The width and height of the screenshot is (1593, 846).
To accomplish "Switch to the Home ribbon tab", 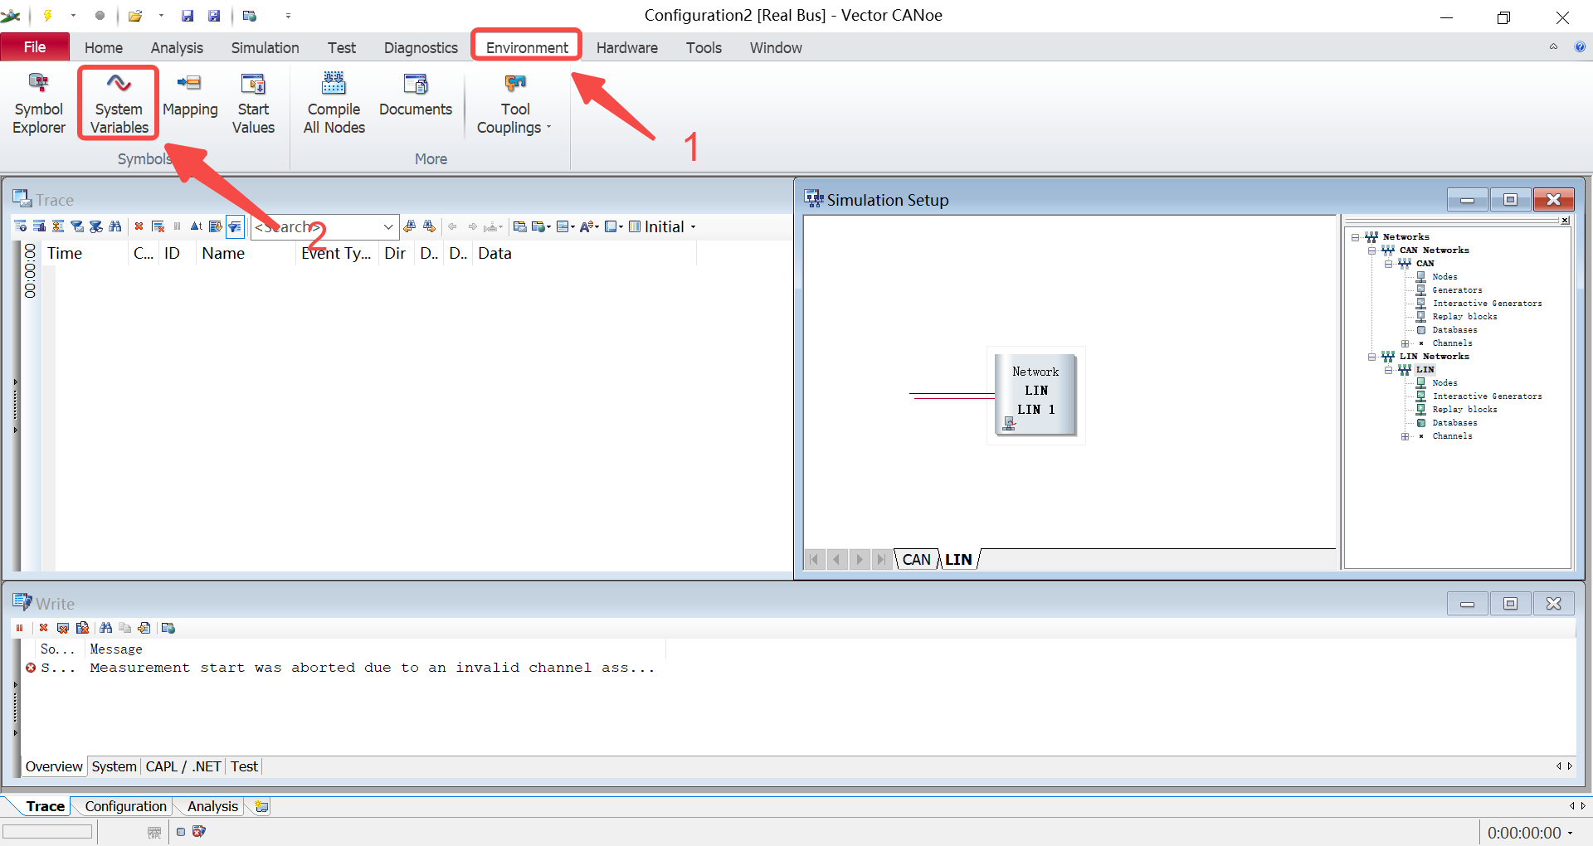I will (104, 48).
